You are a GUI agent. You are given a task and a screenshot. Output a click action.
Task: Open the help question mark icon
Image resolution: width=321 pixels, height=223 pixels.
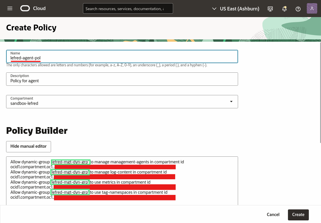(298, 9)
